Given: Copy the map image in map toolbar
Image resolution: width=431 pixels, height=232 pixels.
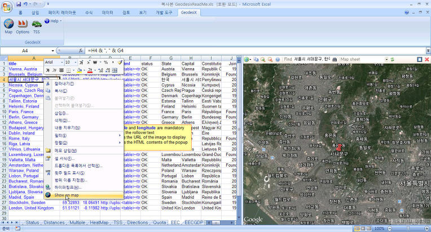Looking at the screenshot, I should (x=256, y=59).
